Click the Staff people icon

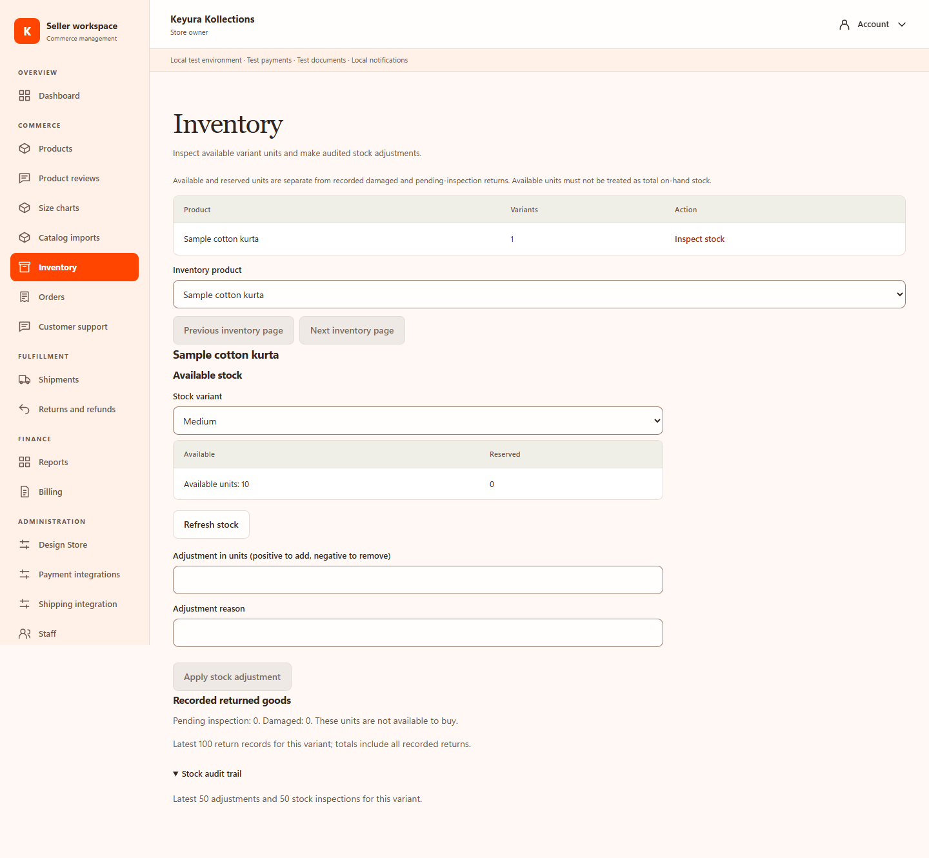[x=25, y=634]
